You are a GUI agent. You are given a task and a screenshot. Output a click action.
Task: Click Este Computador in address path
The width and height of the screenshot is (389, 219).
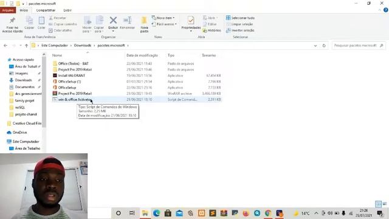click(55, 46)
